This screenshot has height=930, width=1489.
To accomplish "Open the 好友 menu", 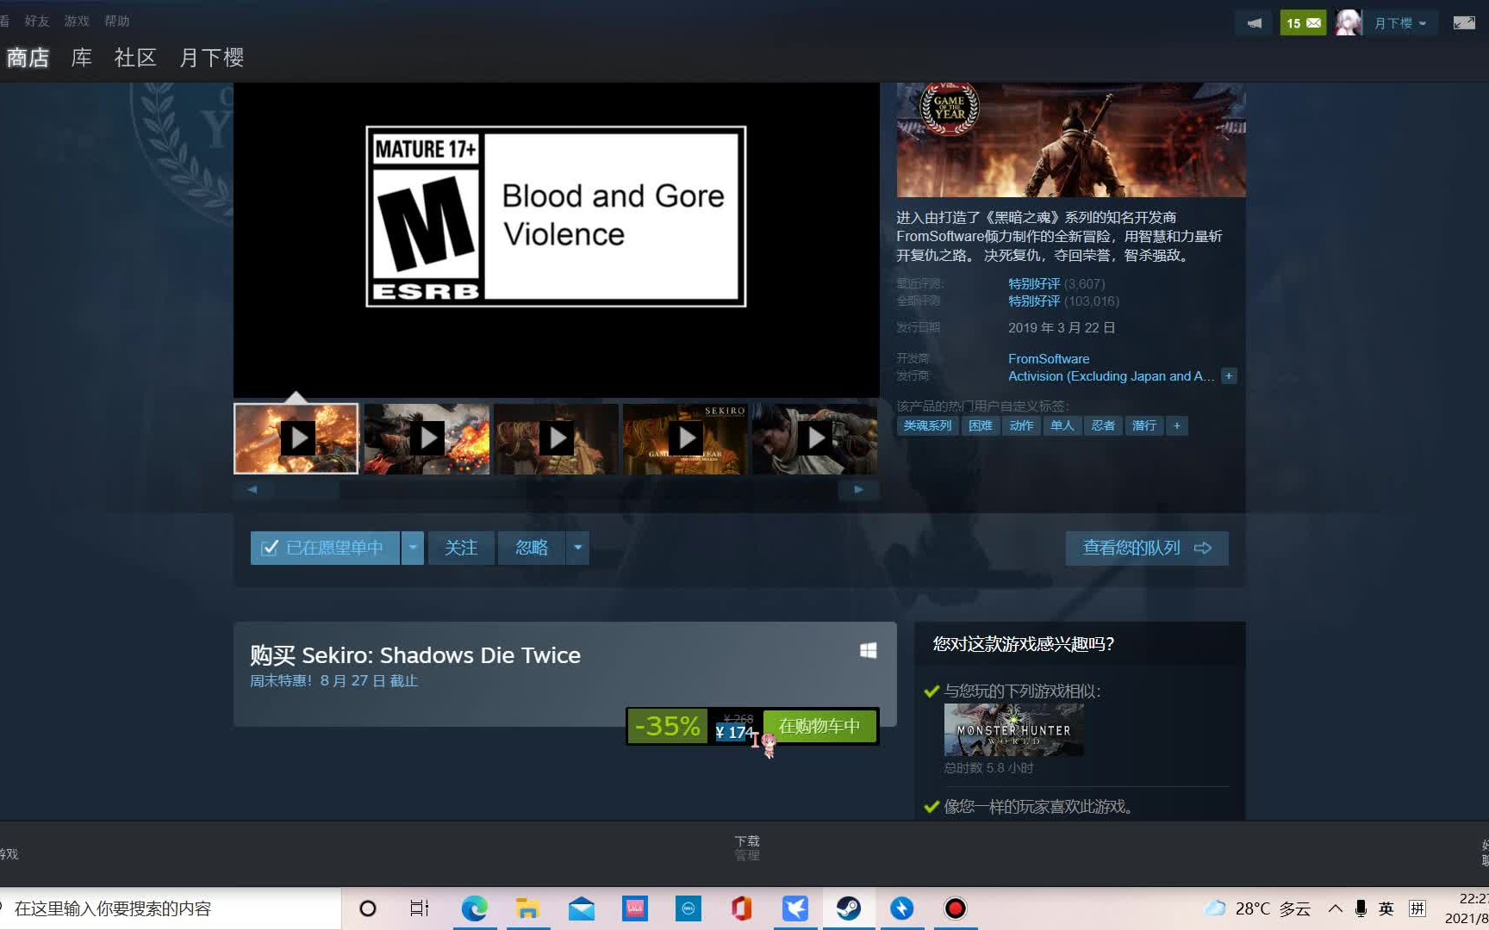I will (37, 21).
